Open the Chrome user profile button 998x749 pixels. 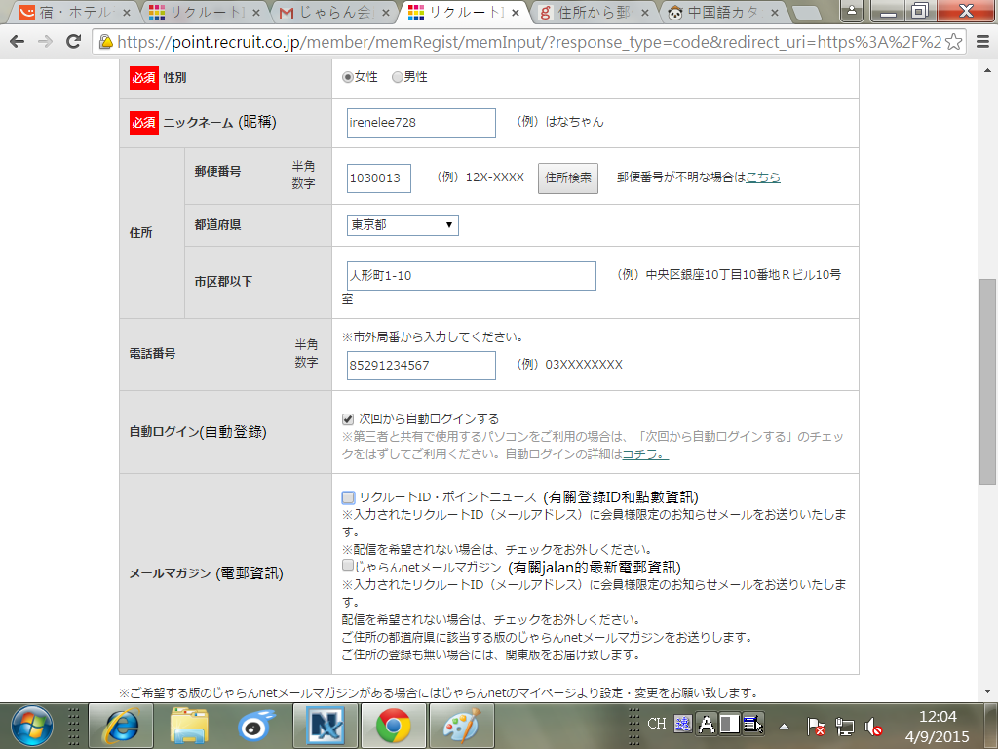coord(852,11)
